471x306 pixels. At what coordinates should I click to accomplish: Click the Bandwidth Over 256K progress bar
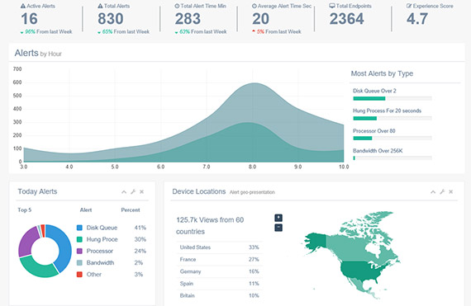[x=392, y=158]
